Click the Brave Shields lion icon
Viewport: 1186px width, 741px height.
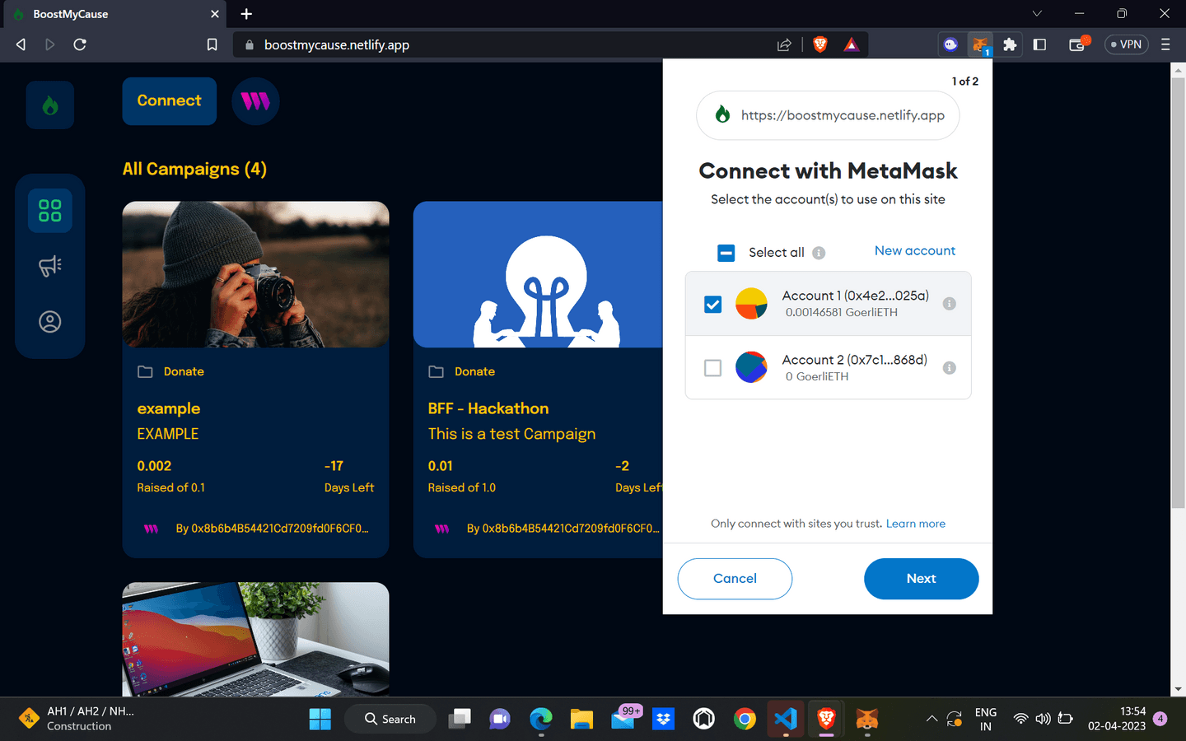[x=820, y=45]
